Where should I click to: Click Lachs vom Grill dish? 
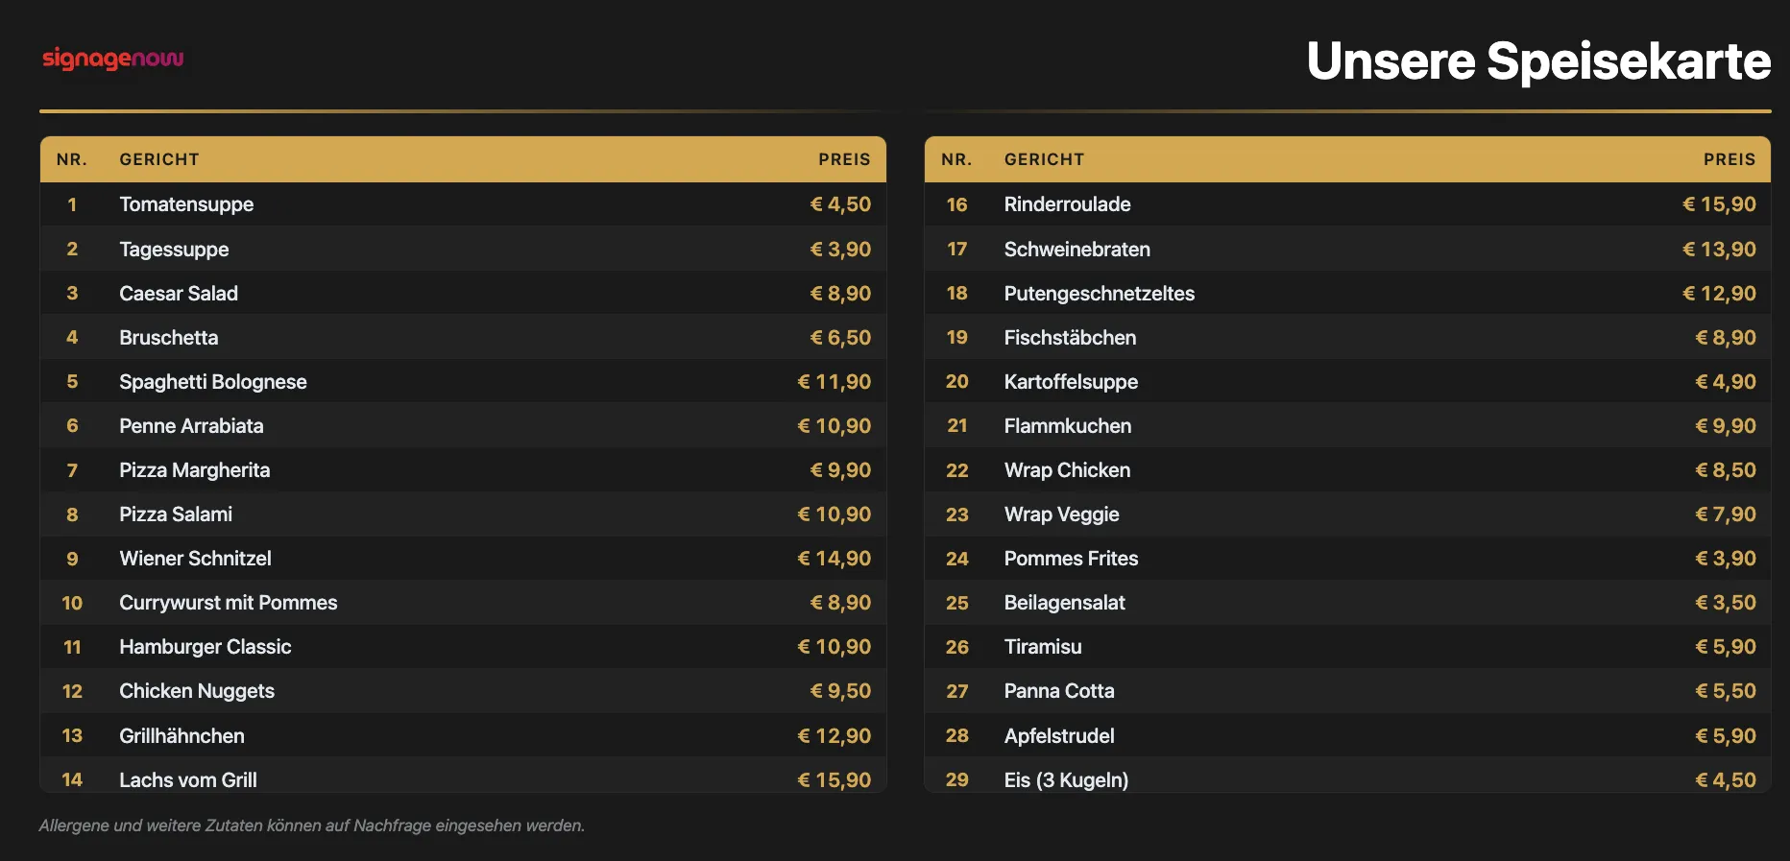188,780
